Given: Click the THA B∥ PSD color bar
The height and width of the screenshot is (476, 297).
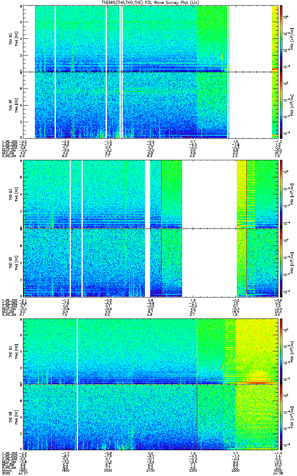Looking at the screenshot, I should point(282,105).
